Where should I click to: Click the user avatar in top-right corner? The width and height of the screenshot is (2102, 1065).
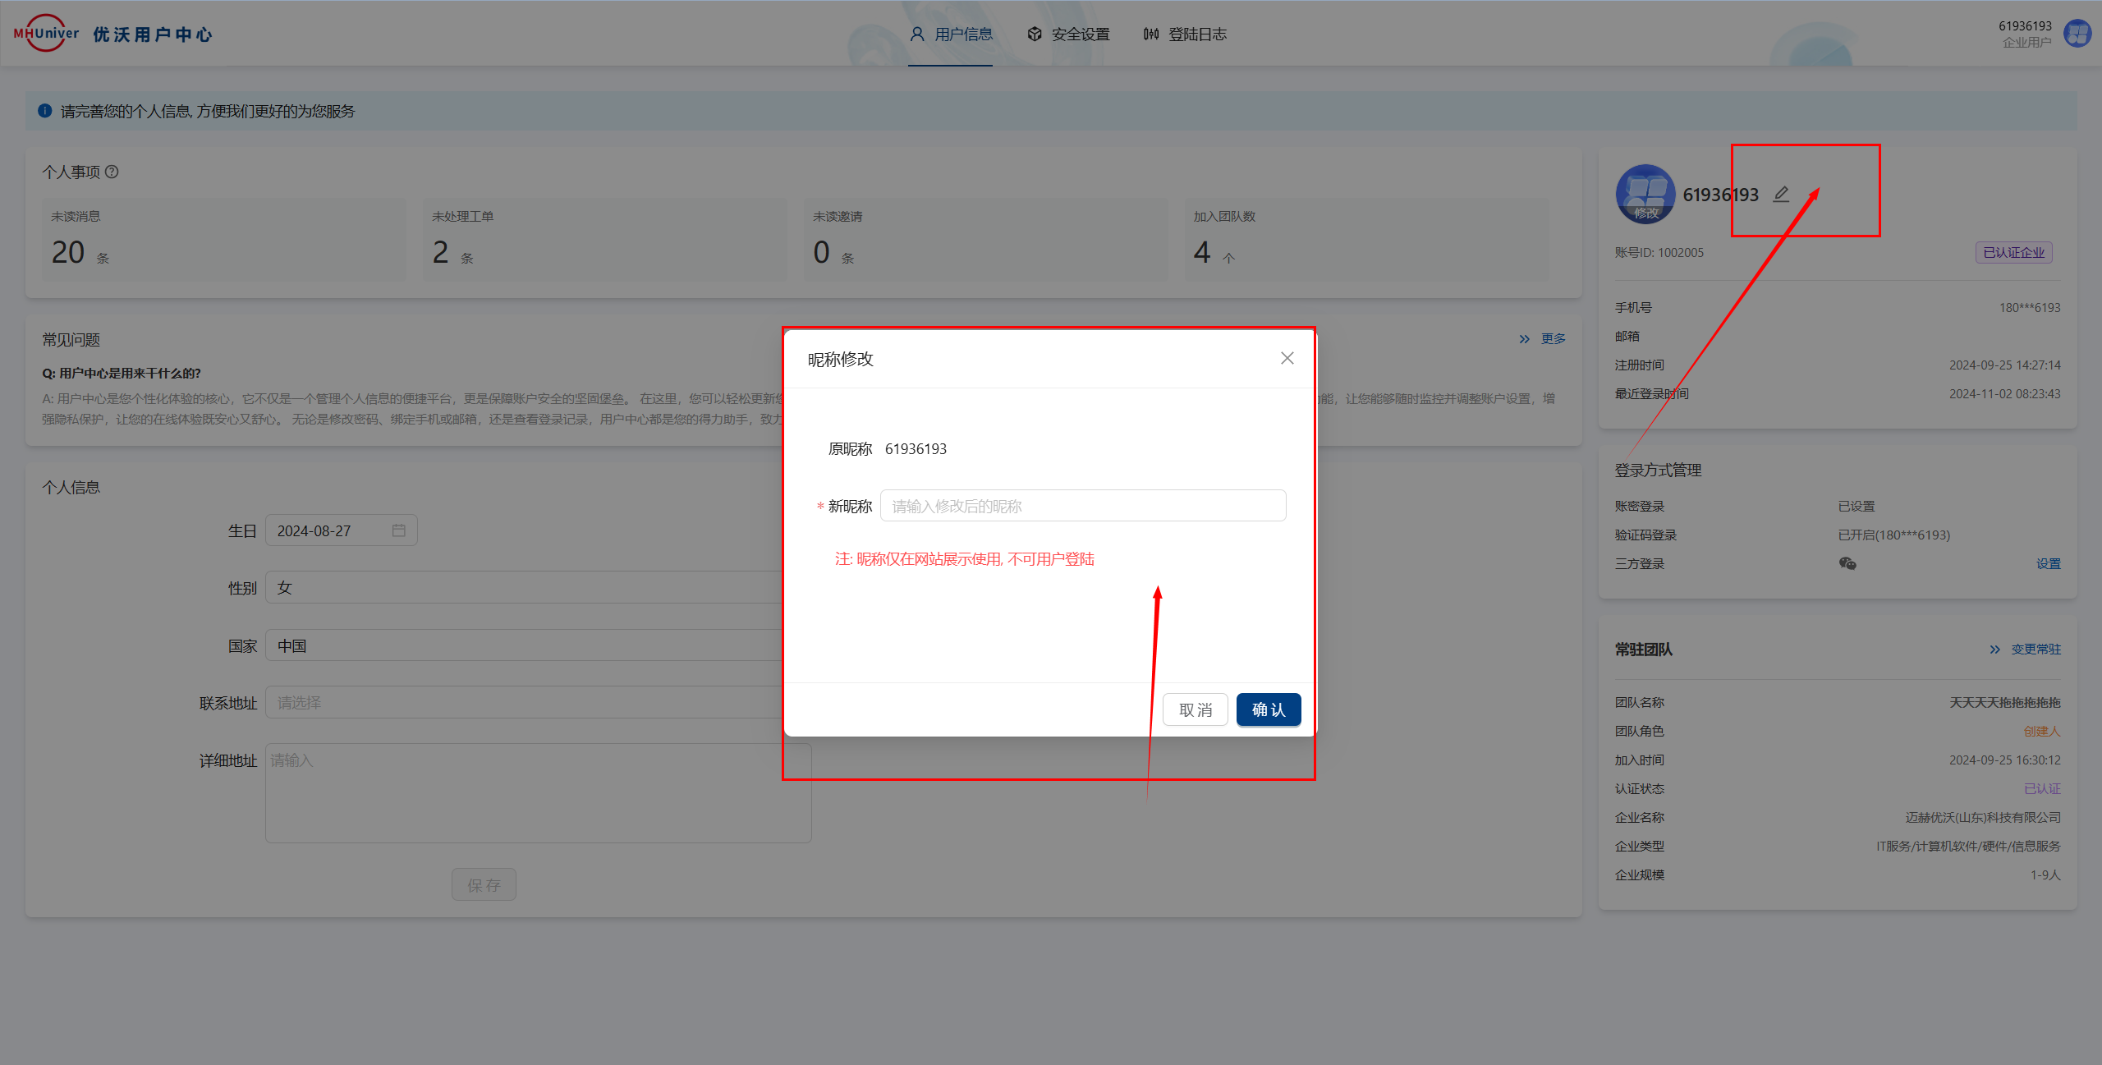point(2077,34)
